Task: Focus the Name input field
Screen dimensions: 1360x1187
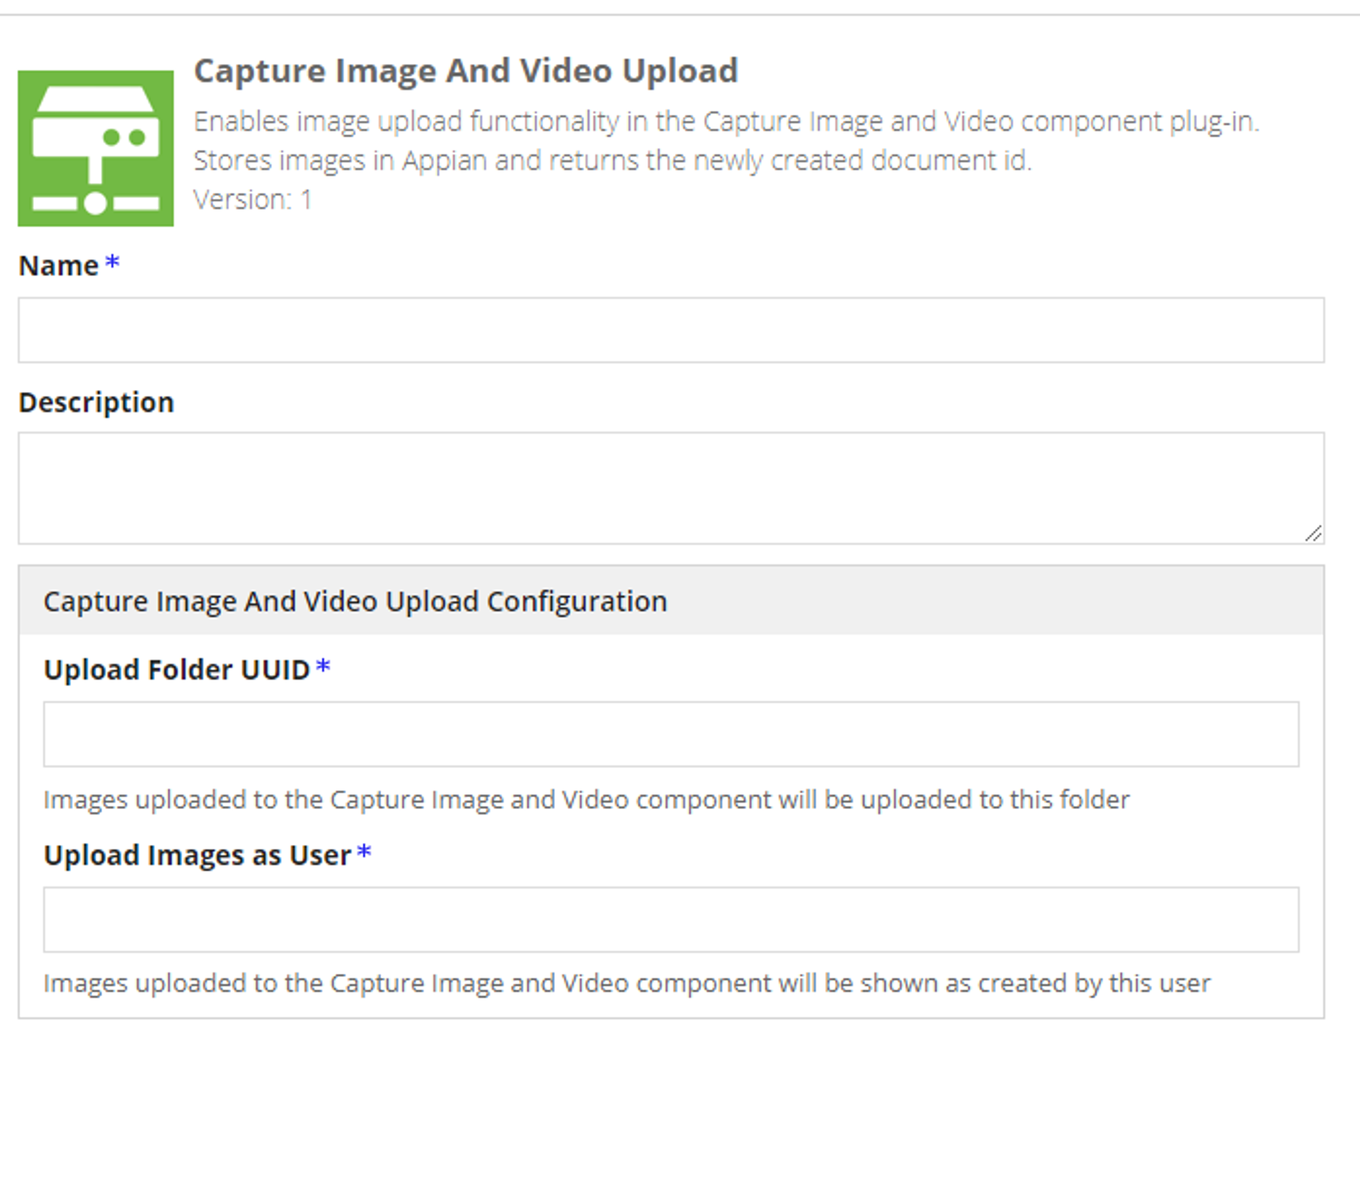Action: (x=671, y=330)
